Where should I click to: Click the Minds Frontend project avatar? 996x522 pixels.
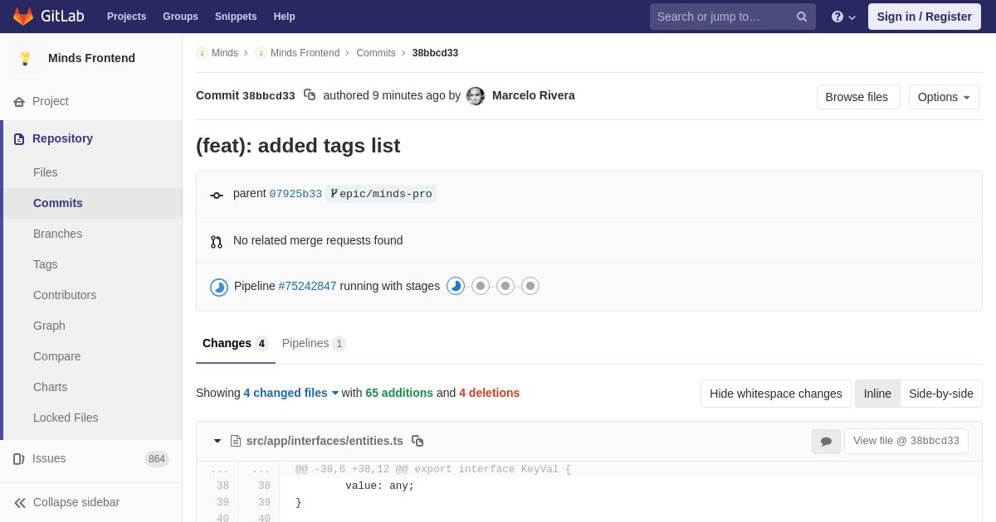tap(25, 58)
